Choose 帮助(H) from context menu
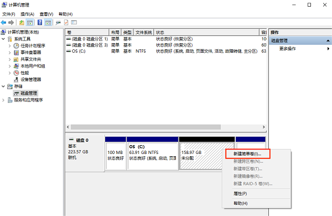 click(240, 203)
